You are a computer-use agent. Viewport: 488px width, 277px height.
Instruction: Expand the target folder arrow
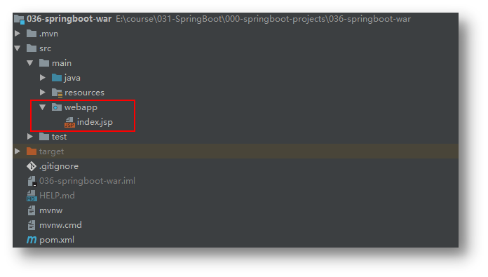tap(18, 151)
